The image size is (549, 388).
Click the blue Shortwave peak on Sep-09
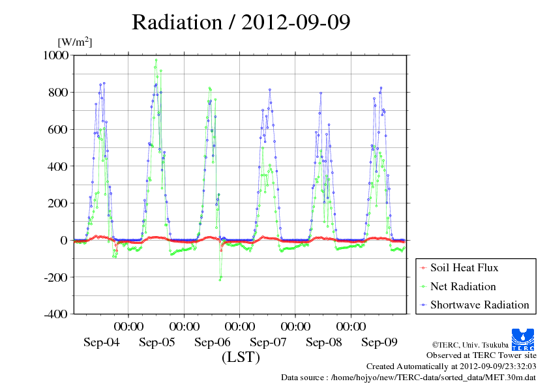coord(381,88)
